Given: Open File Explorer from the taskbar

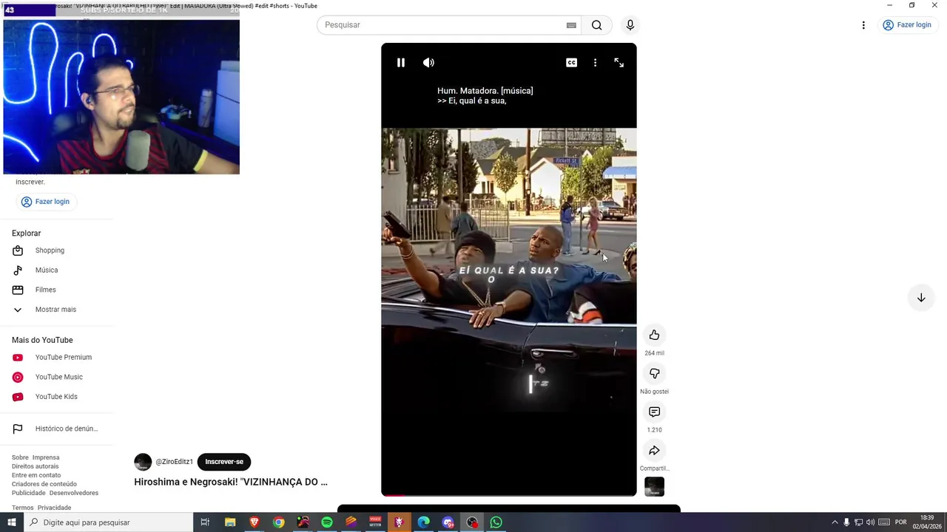Looking at the screenshot, I should (x=230, y=522).
